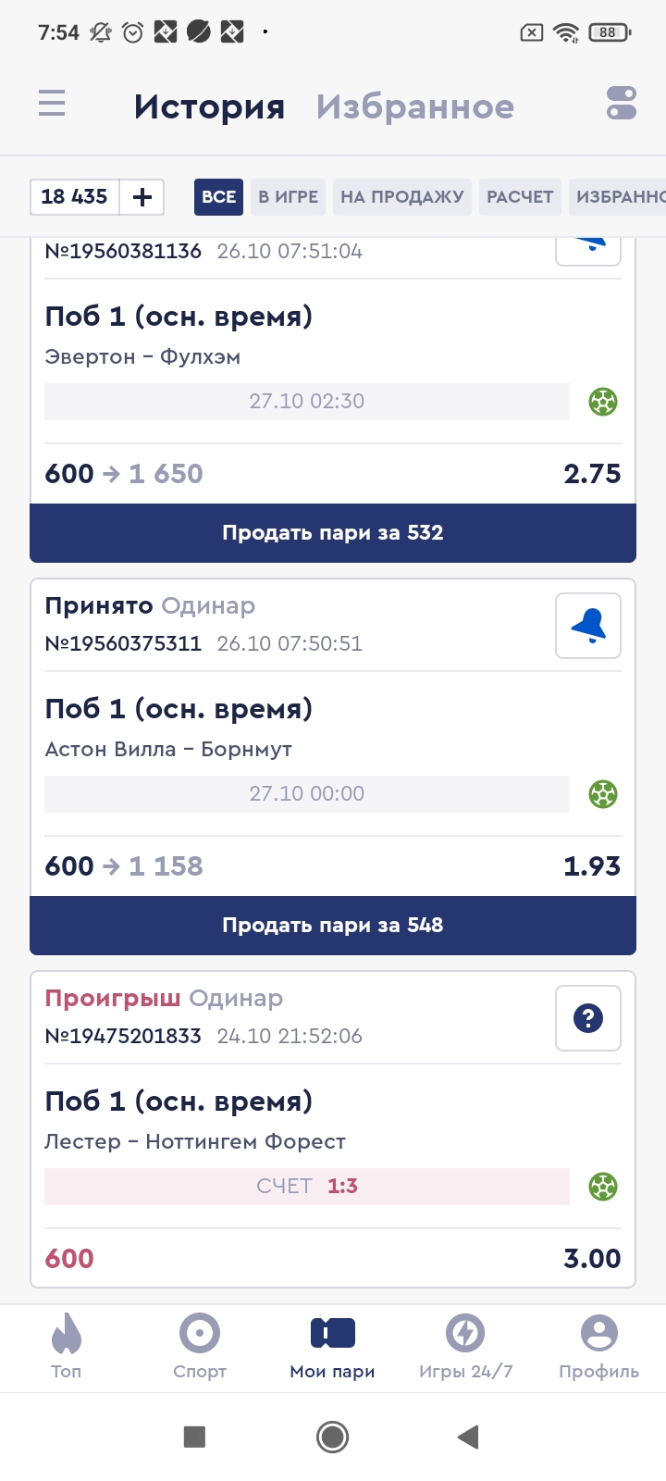Image resolution: width=666 pixels, height=1481 pixels.
Task: Go to the Спорт section
Action: point(200,1347)
